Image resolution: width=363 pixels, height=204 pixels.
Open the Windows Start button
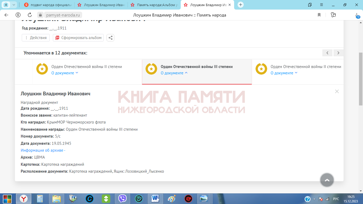pos(7,199)
